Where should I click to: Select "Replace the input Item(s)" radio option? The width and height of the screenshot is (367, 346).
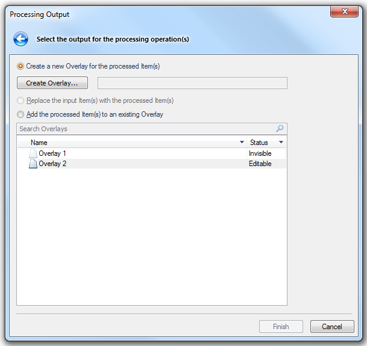tap(21, 100)
